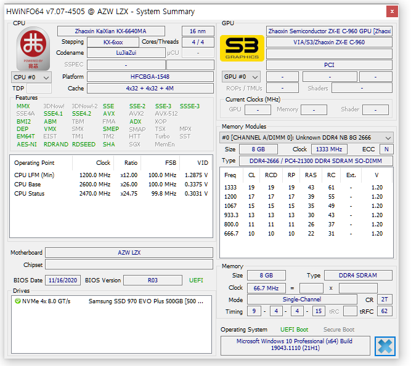Screen dimensions: 411x366
Task: Click the green NVMe drive status icon
Action: coord(18,301)
